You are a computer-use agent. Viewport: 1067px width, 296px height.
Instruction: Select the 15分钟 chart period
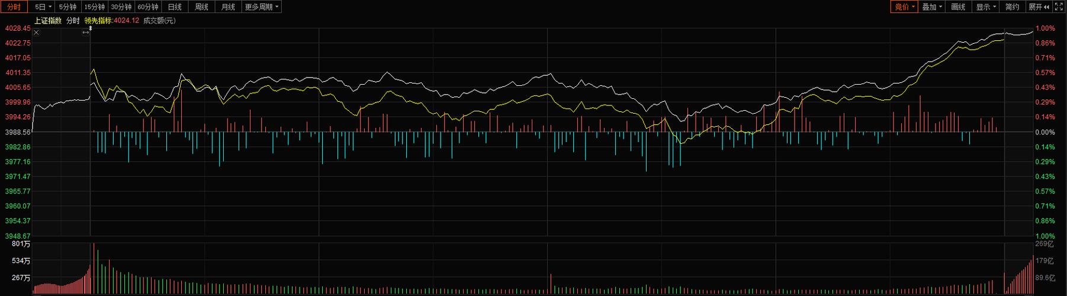(94, 7)
